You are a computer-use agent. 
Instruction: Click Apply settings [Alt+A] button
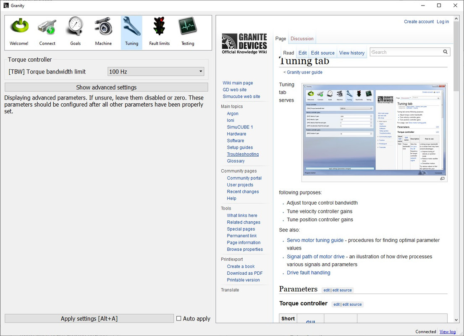click(x=89, y=318)
